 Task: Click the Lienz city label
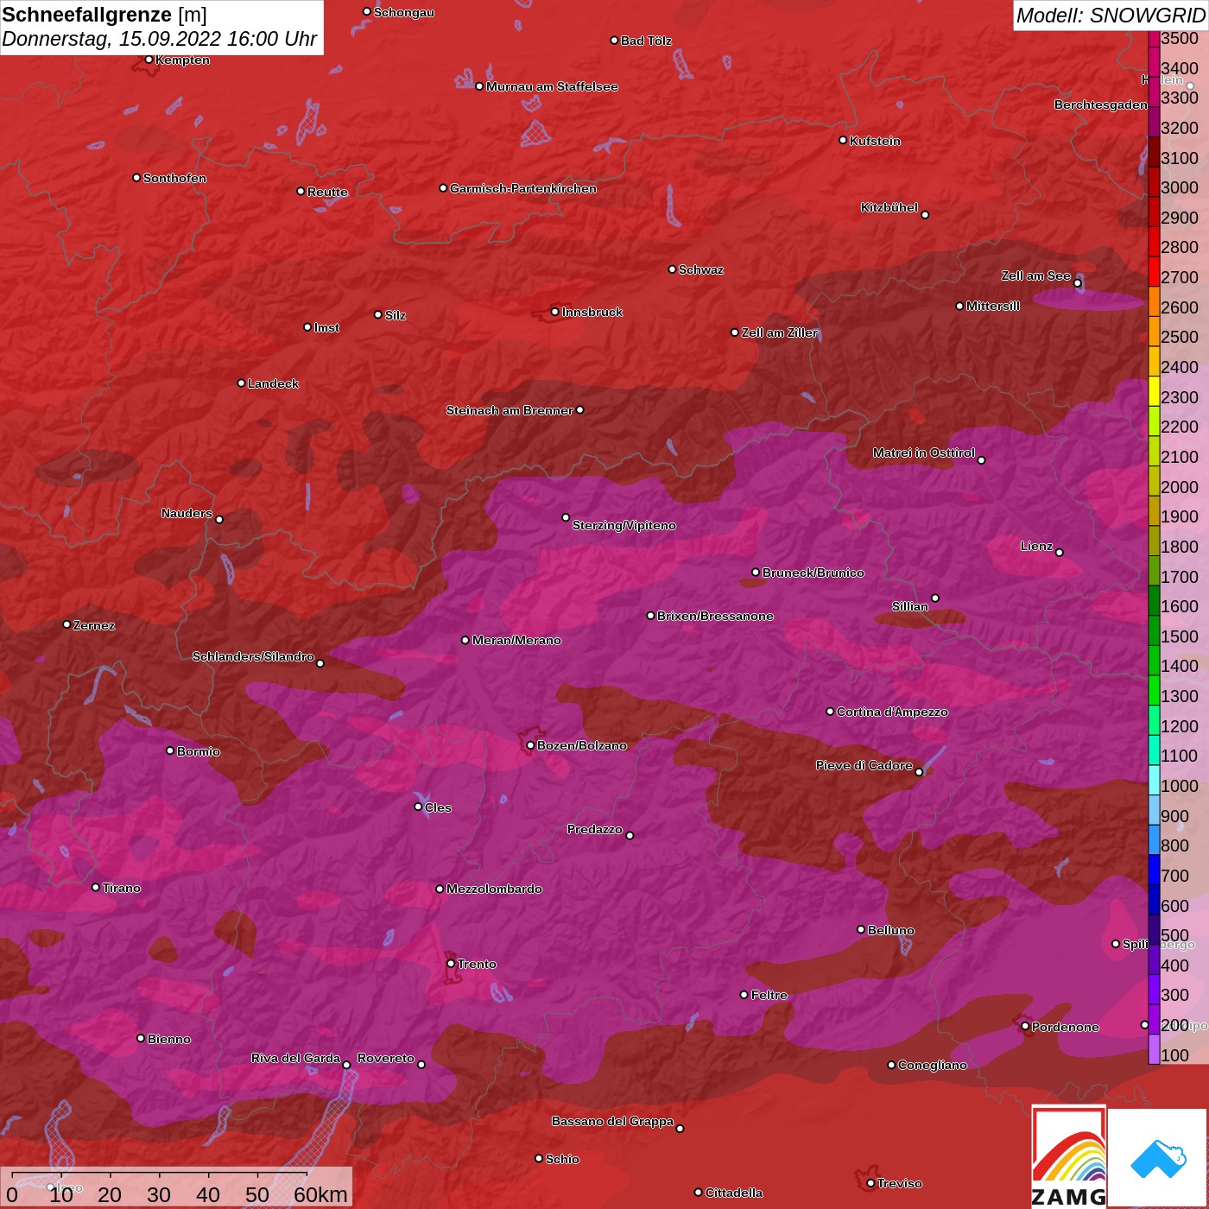coord(1036,546)
